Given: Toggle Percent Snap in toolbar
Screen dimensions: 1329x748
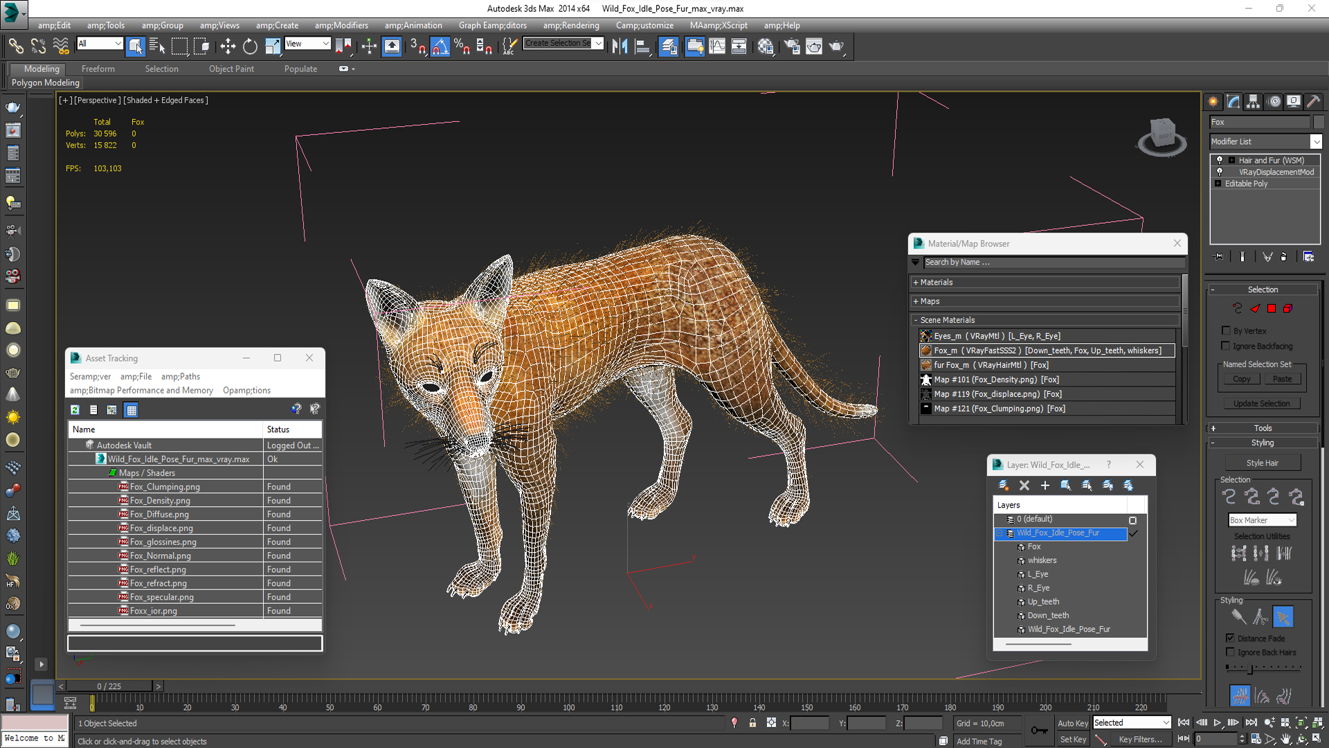Looking at the screenshot, I should [462, 46].
